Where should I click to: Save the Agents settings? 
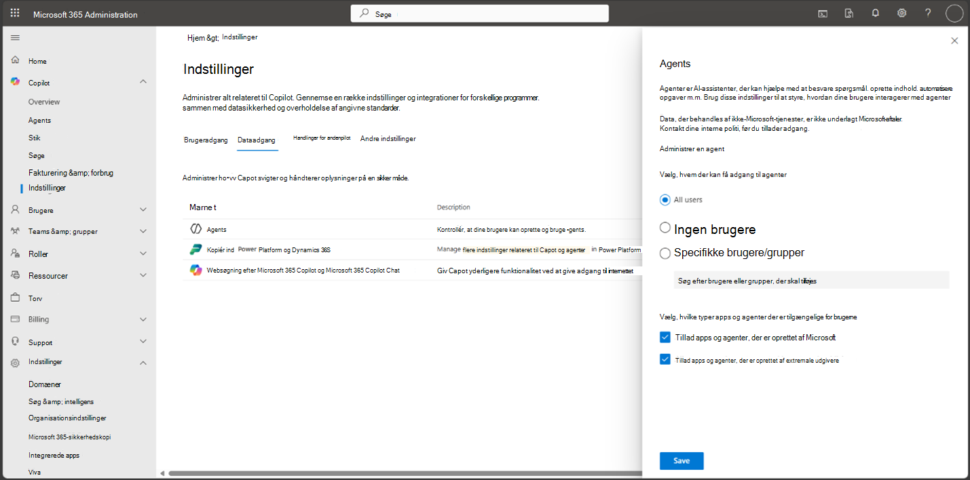(x=682, y=461)
